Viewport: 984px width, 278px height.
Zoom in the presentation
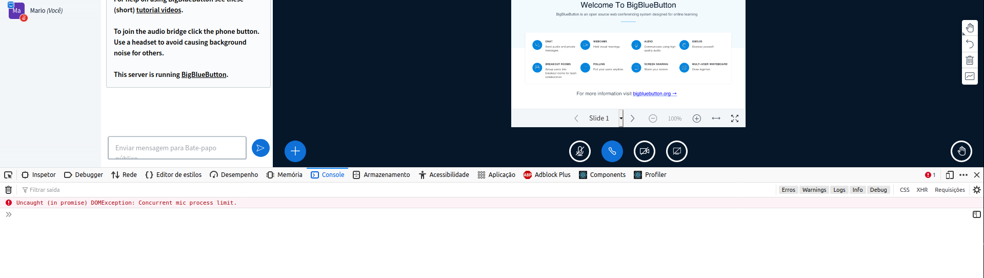pyautogui.click(x=697, y=118)
